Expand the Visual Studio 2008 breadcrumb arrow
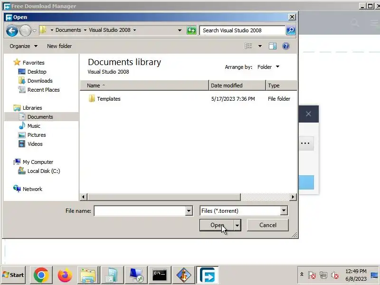 click(x=134, y=30)
